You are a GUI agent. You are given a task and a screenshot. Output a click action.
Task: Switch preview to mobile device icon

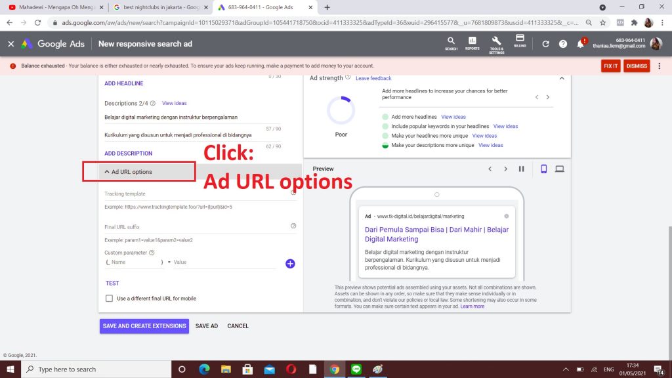(x=543, y=169)
